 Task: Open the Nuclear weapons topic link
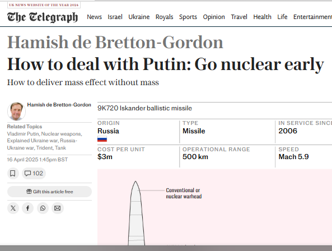pos(61,134)
